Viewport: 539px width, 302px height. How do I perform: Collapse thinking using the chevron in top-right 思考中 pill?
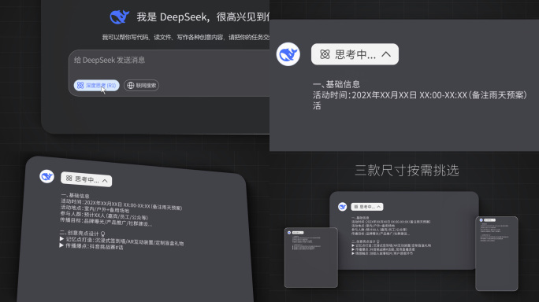(x=386, y=54)
